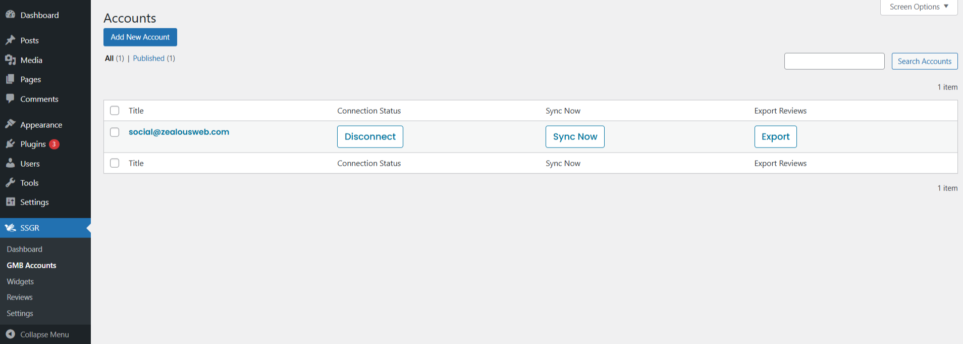Toggle the select-all checkbox in table footer

tap(115, 163)
